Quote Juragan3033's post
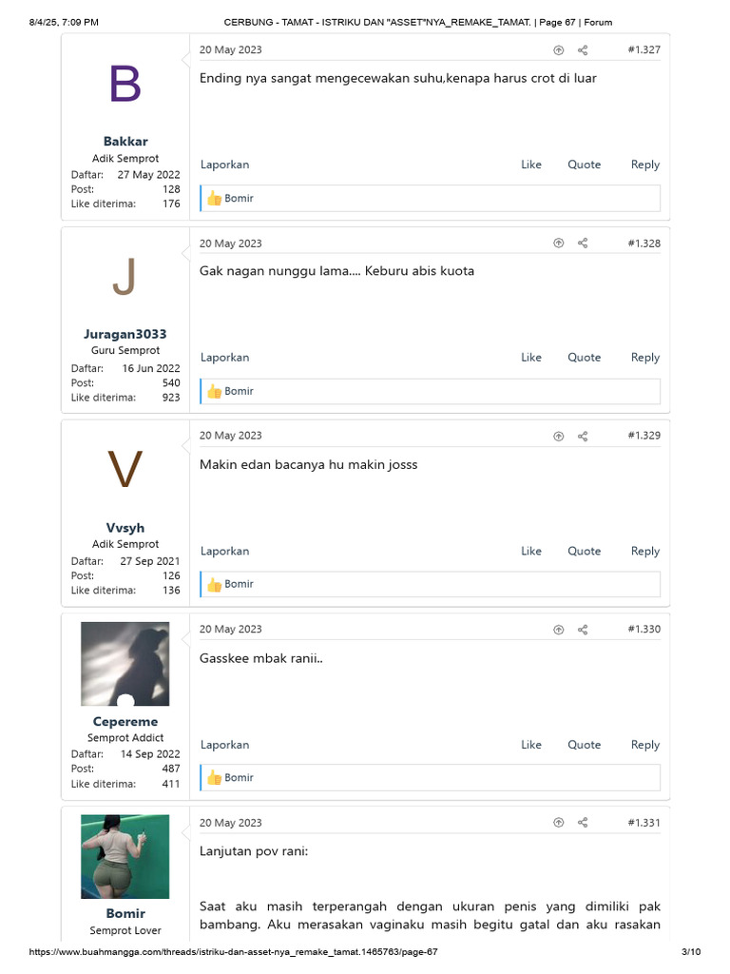Screen dimensions: 730x974 pos(584,358)
